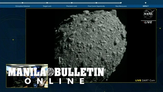Click the 'Dimorphos Detected' label

(x=23, y=6)
